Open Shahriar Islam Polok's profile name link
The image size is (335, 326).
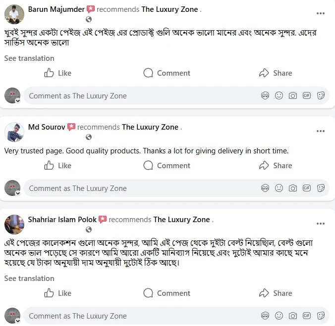pyautogui.click(x=62, y=220)
